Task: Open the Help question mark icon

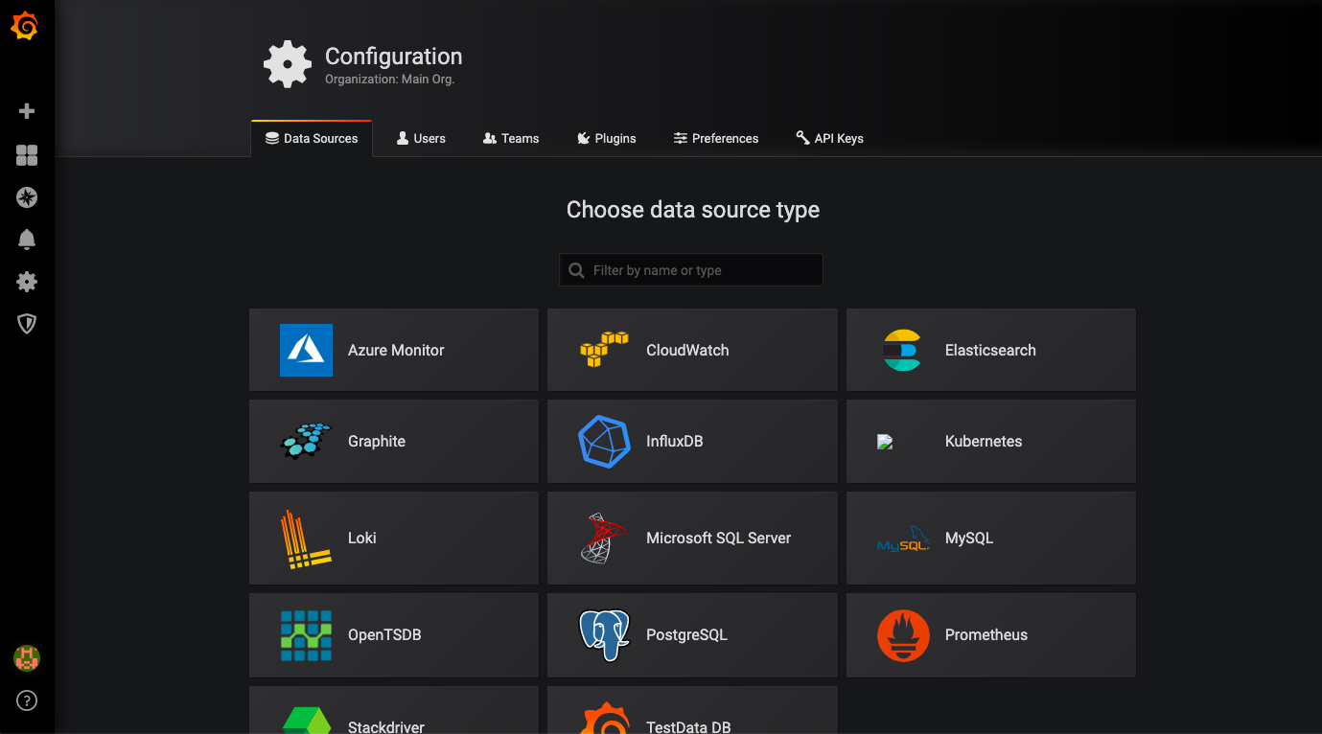Action: click(x=27, y=700)
